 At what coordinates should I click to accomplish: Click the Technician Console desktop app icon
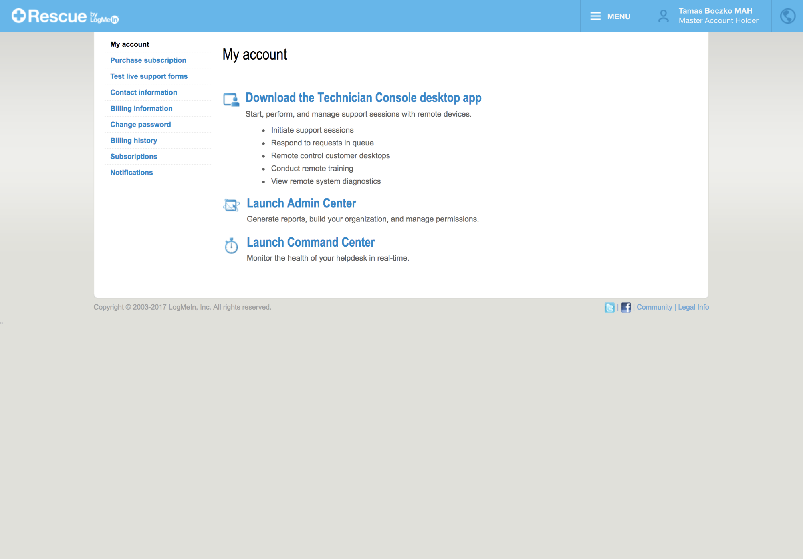(231, 99)
